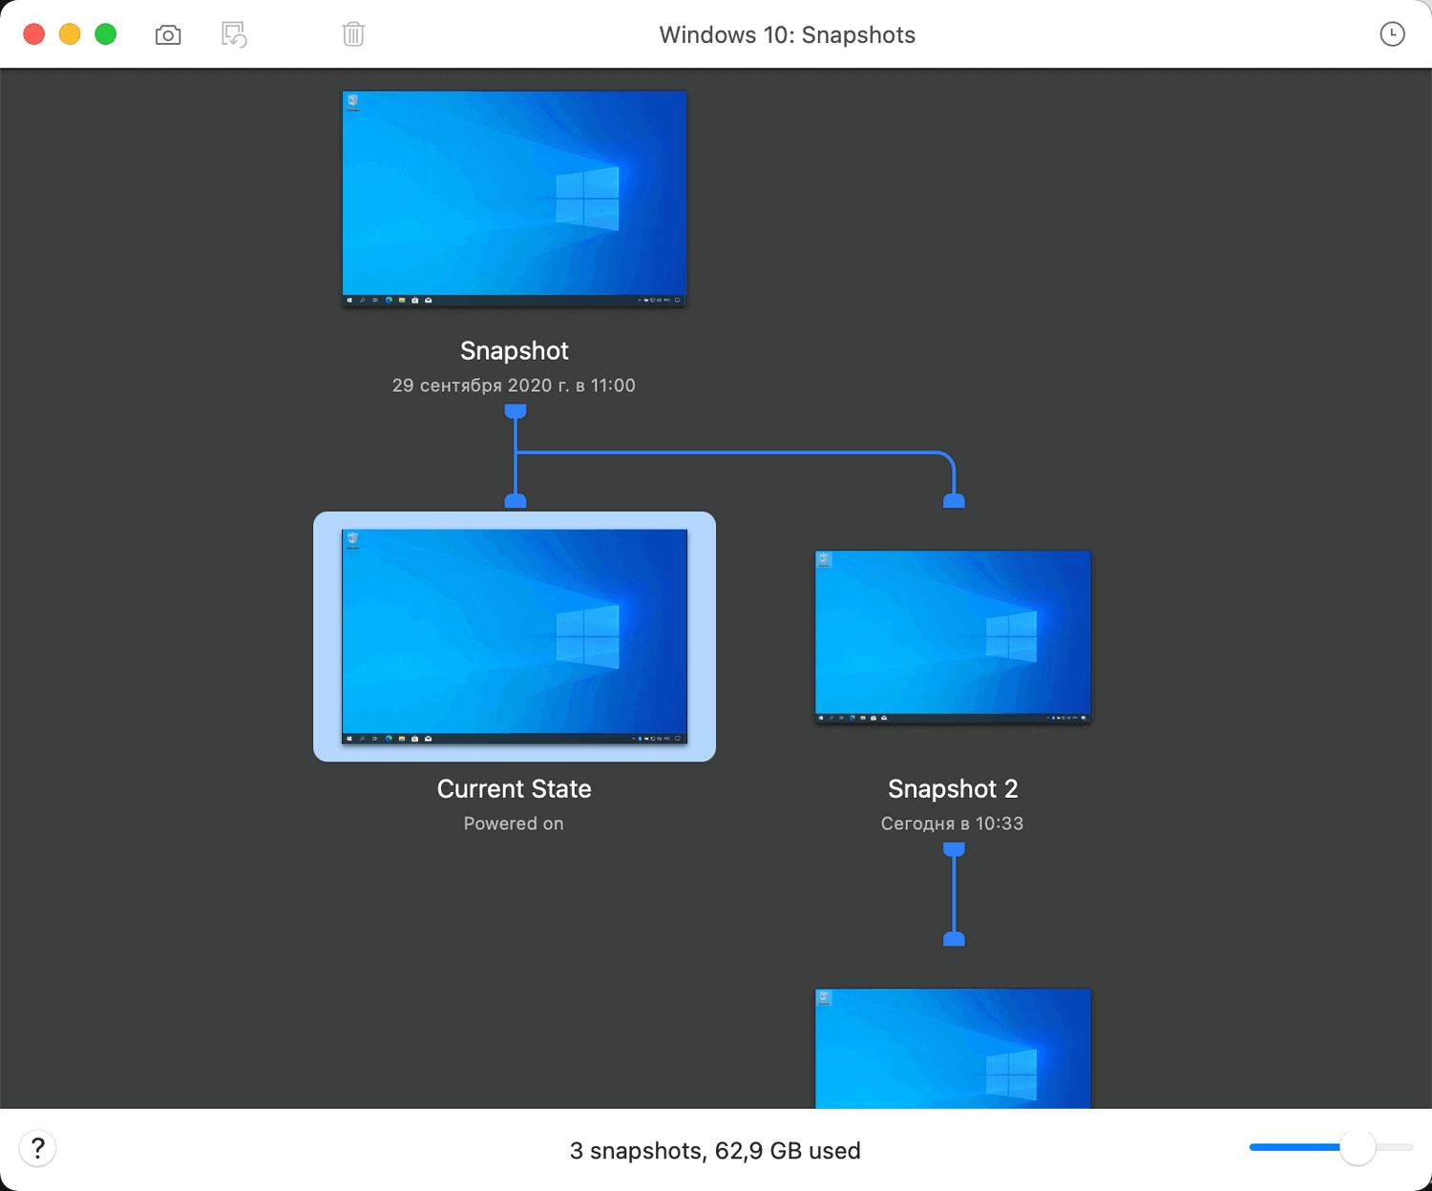This screenshot has width=1432, height=1191.
Task: Select the partially visible bottom snapshot thumbnail
Action: [953, 1048]
